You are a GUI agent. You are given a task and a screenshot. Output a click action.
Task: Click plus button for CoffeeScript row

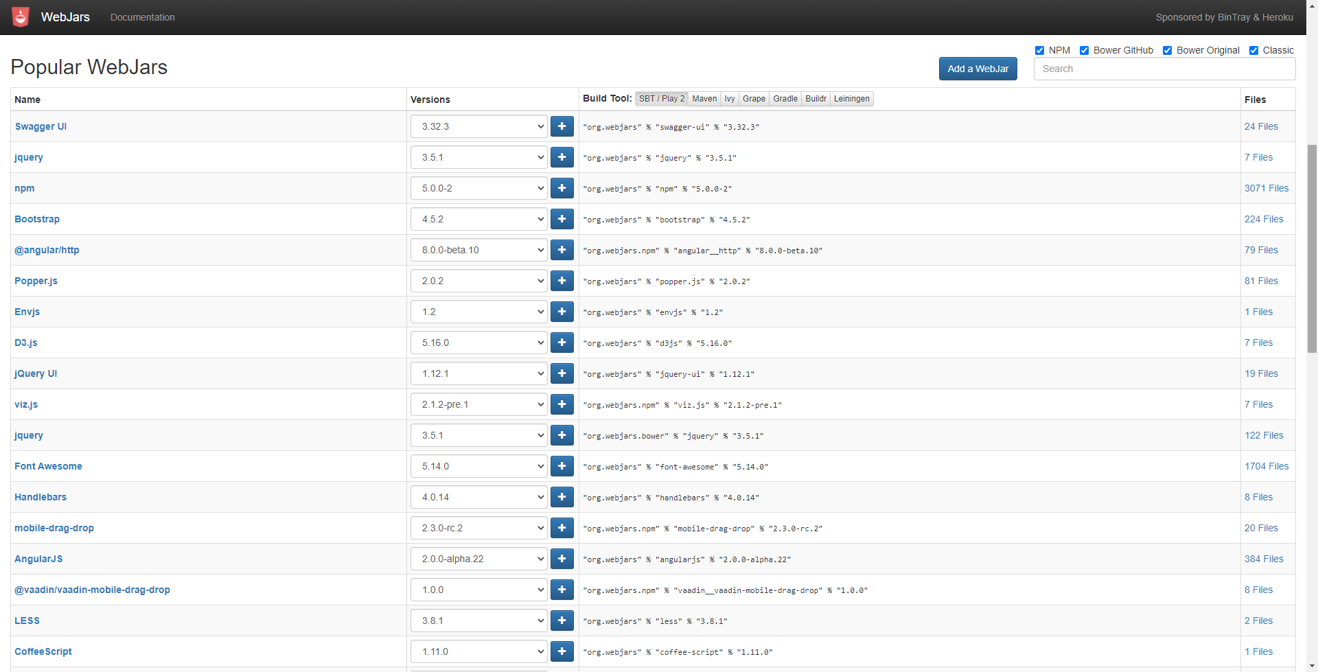[562, 651]
